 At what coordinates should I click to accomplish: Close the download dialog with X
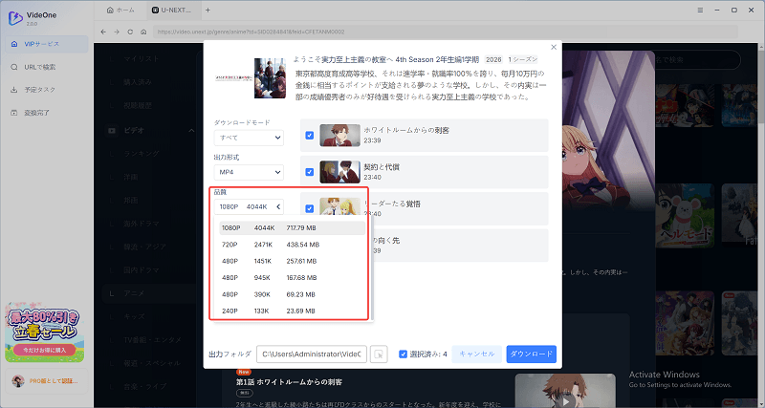click(553, 47)
